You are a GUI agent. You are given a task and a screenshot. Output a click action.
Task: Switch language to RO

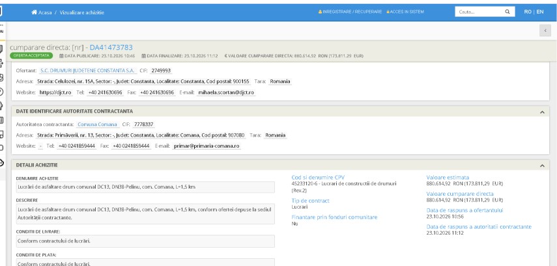point(528,12)
